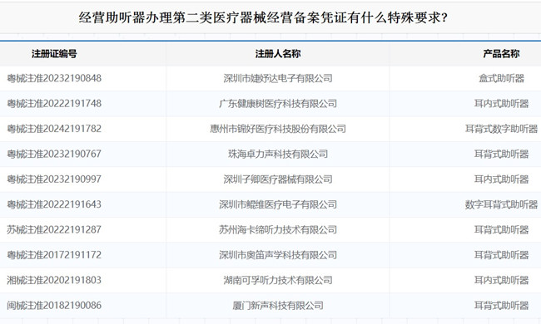Viewport: 541px width, 324px height.
Task: Click registrant in row 粤械注准20232190848
Action: 278,78
